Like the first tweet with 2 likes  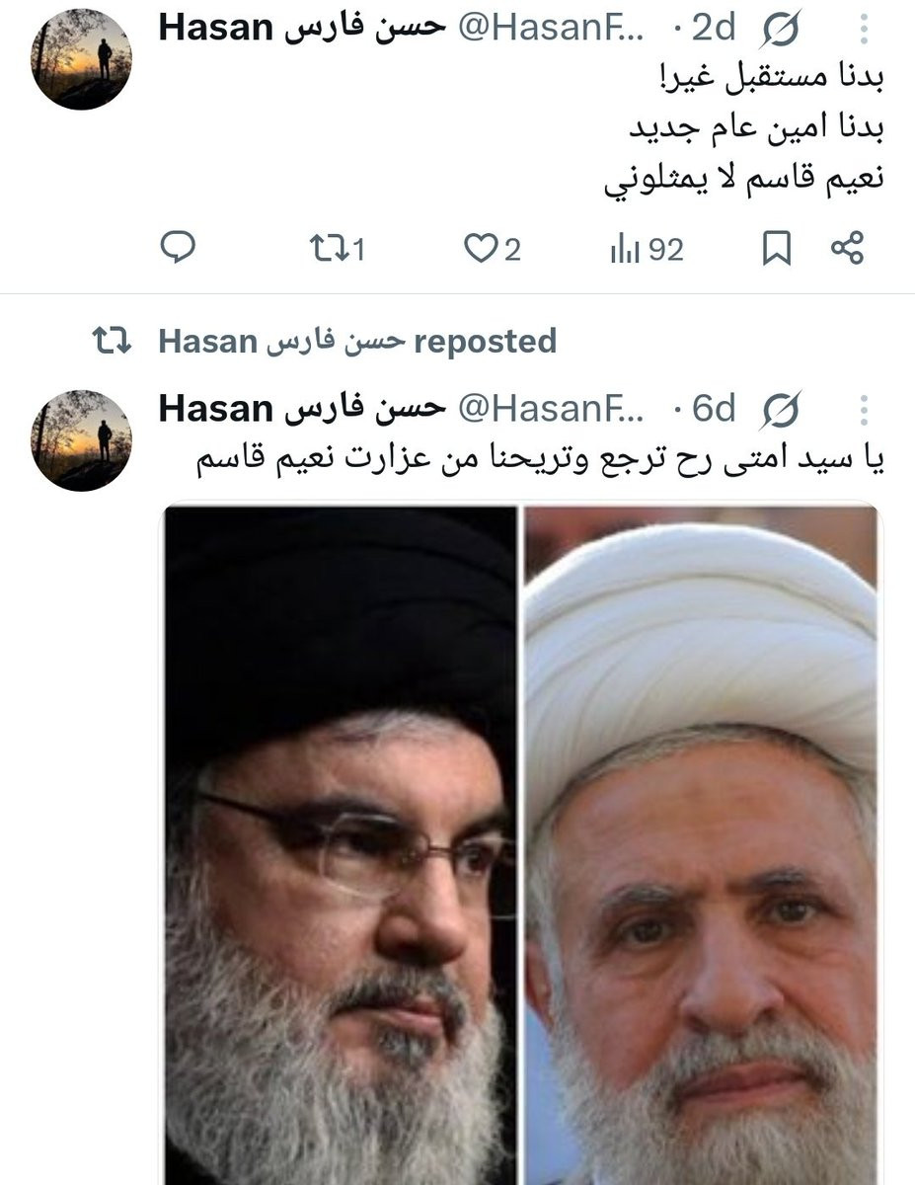[x=492, y=250]
